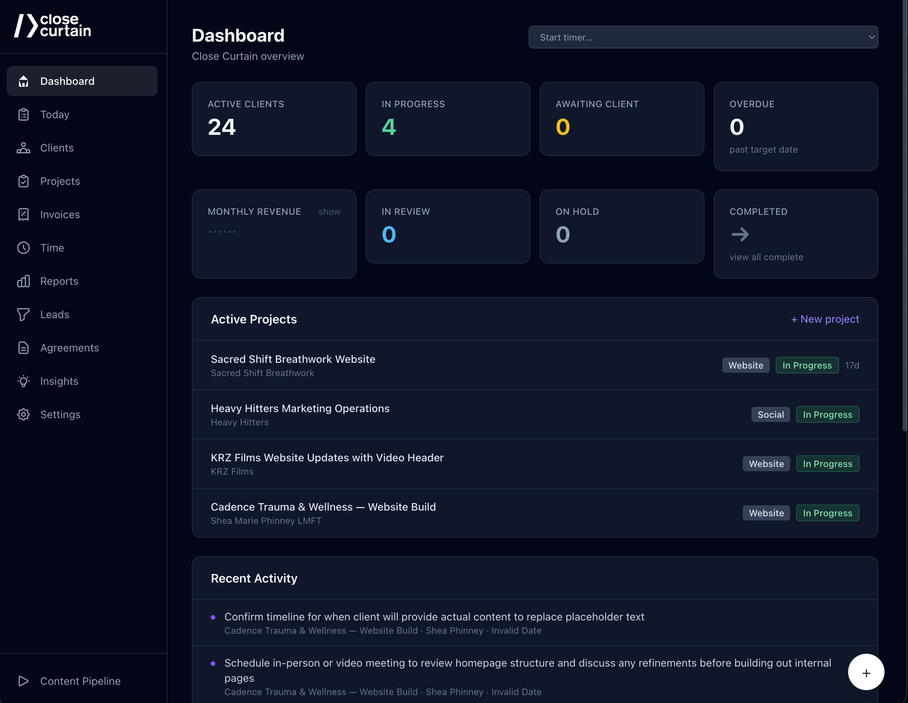Click Website tag on Sacred Shift row
Screen dimensions: 908x703
pos(746,365)
